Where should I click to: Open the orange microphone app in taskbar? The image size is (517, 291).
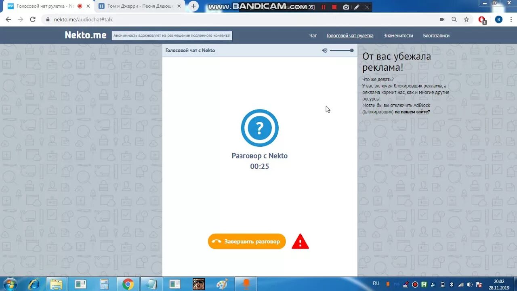pyautogui.click(x=246, y=284)
